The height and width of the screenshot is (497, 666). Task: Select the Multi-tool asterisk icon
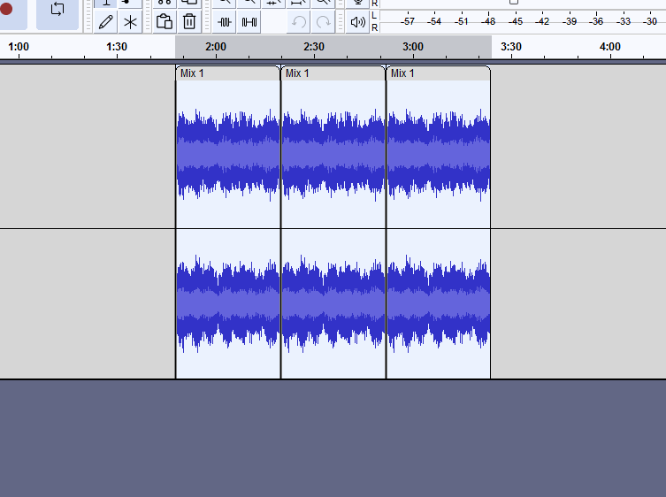131,21
